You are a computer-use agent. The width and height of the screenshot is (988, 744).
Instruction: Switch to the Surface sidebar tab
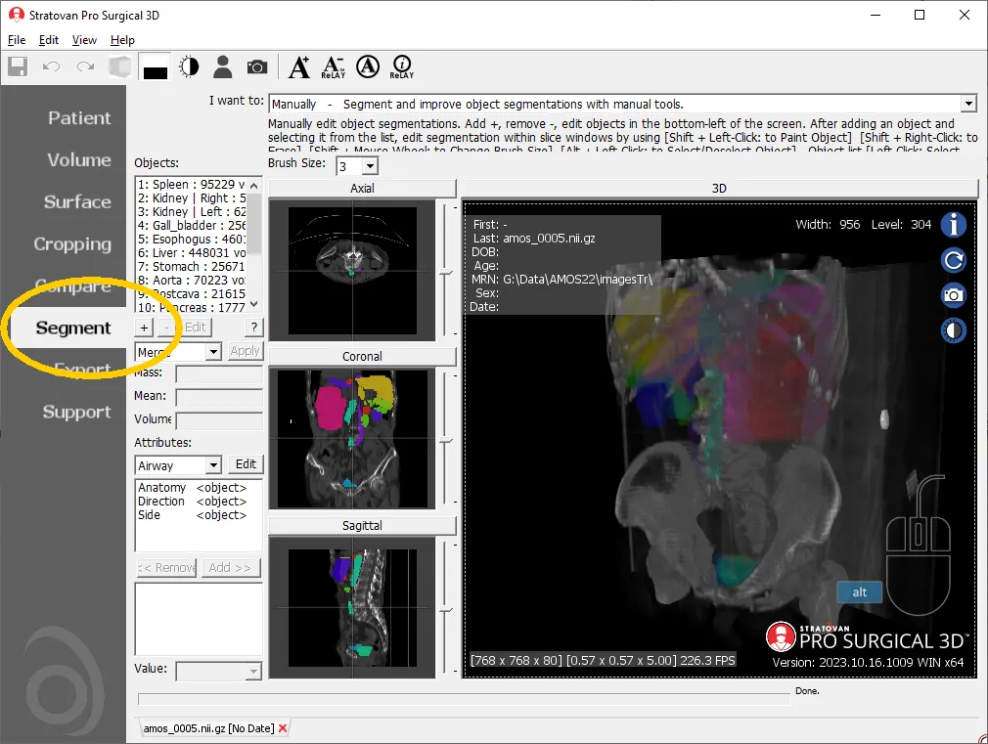(x=76, y=202)
